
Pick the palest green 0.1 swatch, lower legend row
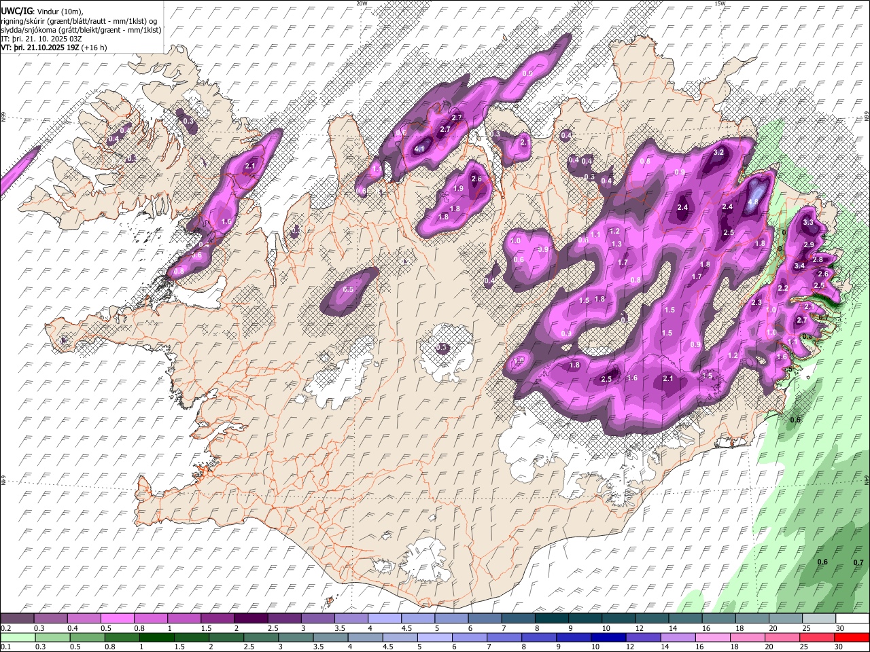click(18, 637)
